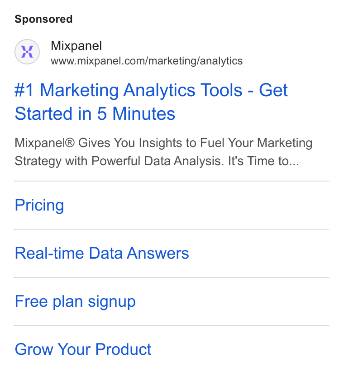Click the word 'Get' in the ad headline

click(273, 90)
